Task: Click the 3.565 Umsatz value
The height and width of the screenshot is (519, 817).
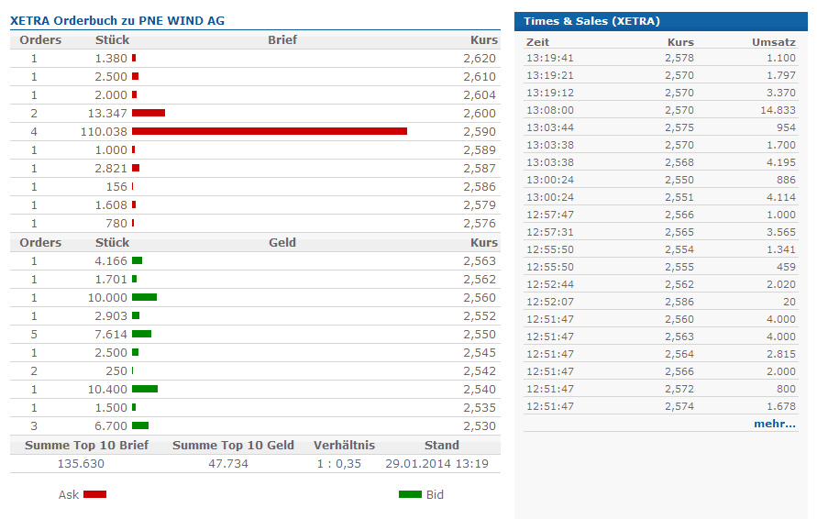Action: 781,232
